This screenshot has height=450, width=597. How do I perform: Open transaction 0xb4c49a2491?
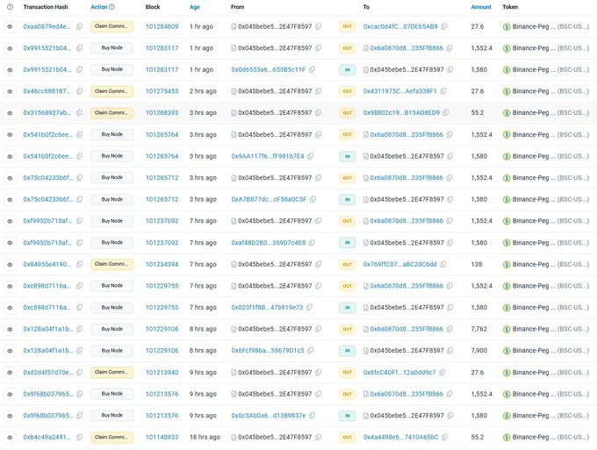[x=47, y=438]
